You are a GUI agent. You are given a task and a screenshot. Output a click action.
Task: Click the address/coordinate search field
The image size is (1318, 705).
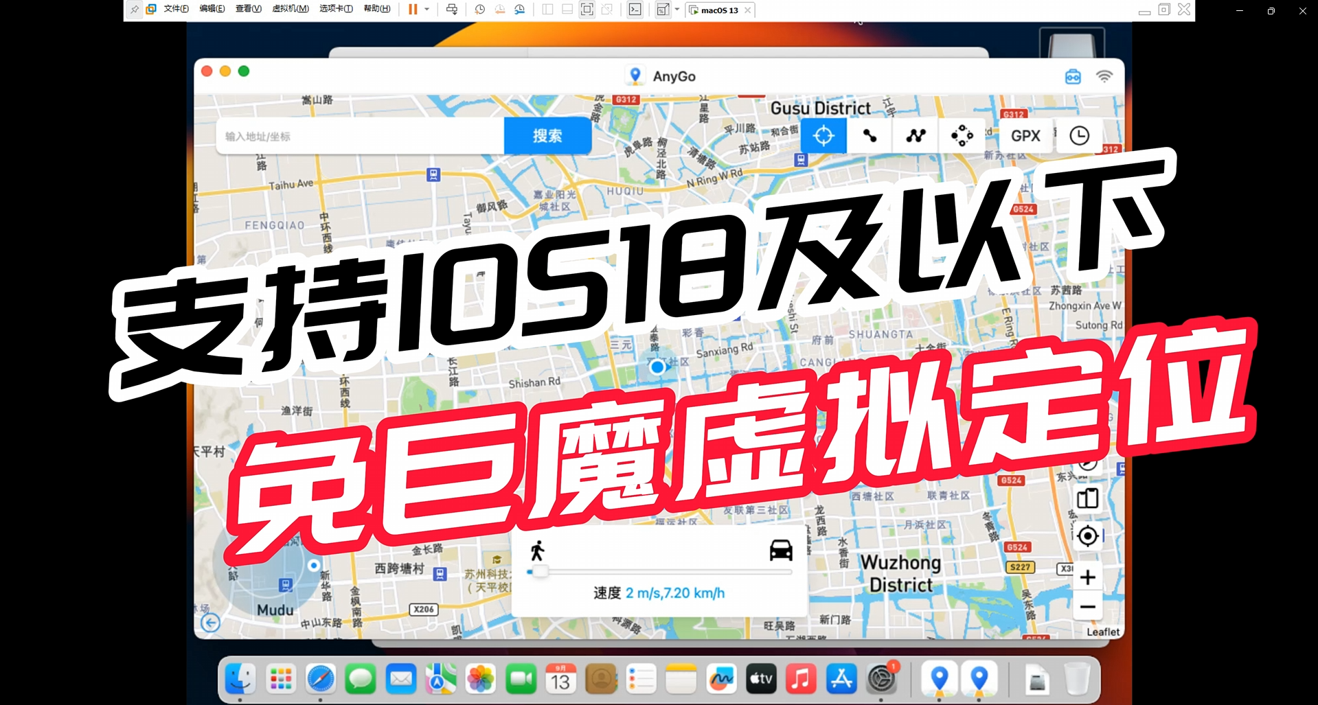coord(361,136)
